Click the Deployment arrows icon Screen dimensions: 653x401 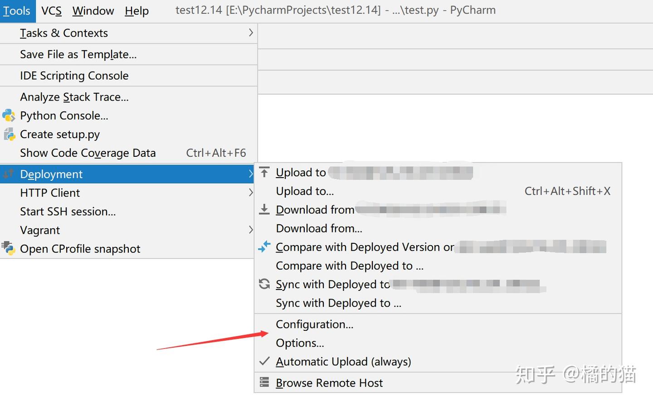pyautogui.click(x=9, y=174)
